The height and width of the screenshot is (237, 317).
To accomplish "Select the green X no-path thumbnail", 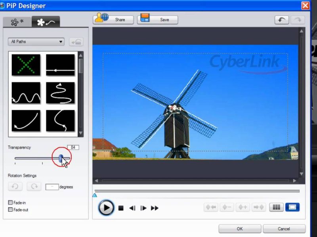I will (26, 65).
